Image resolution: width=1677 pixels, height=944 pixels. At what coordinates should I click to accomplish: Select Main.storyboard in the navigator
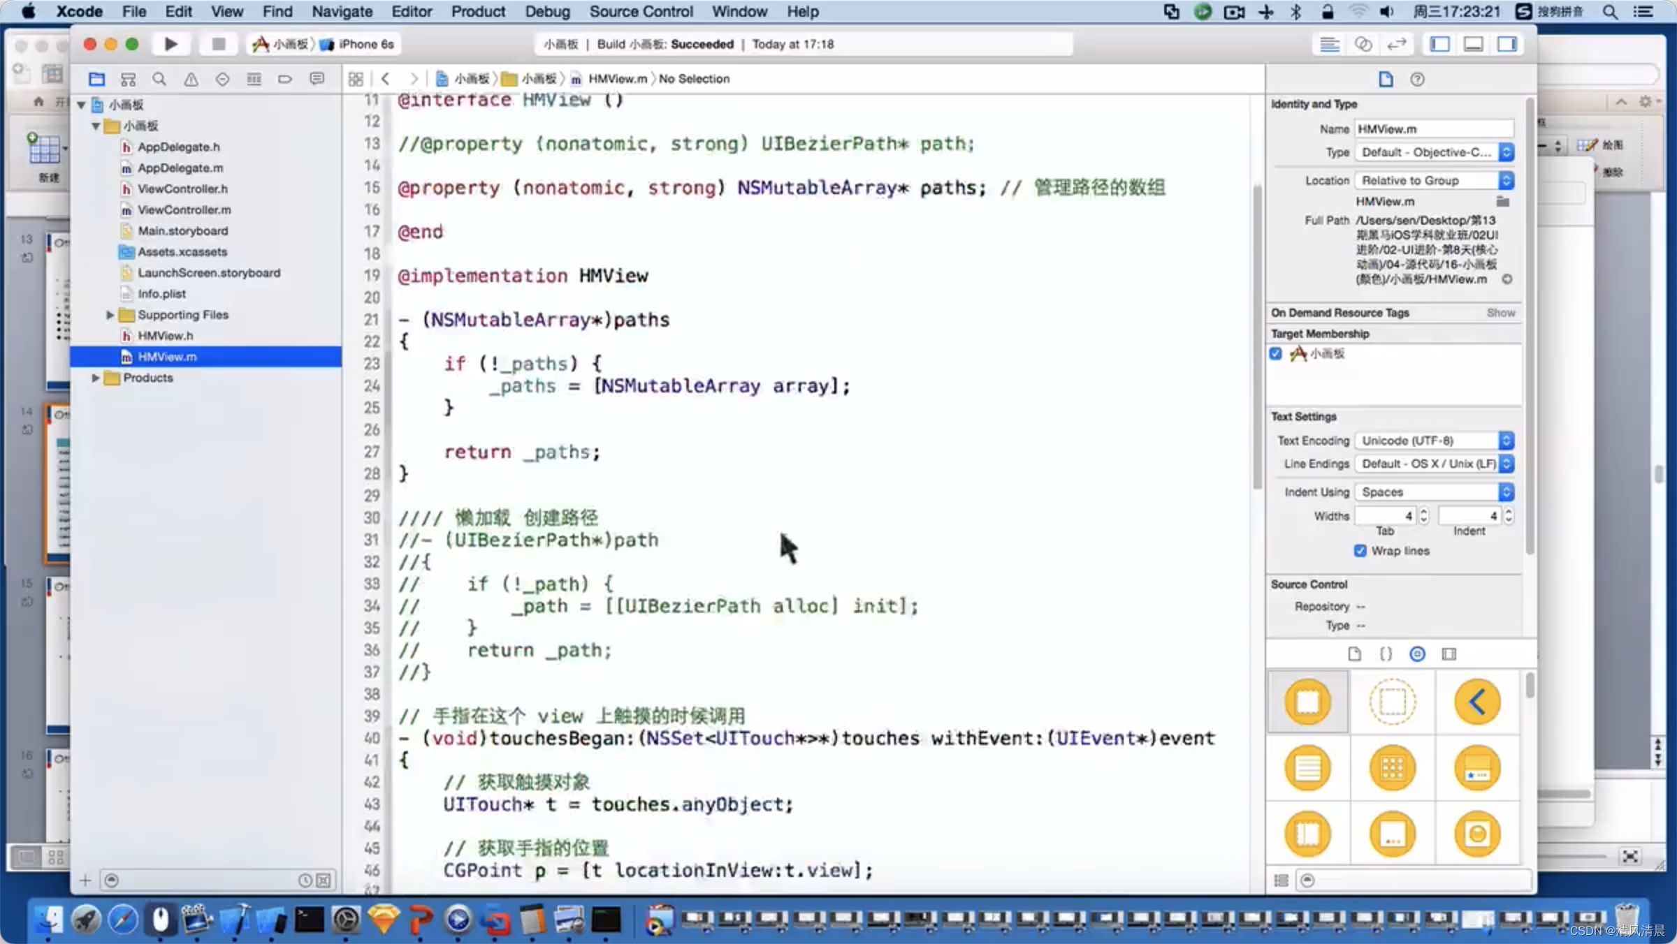click(182, 230)
